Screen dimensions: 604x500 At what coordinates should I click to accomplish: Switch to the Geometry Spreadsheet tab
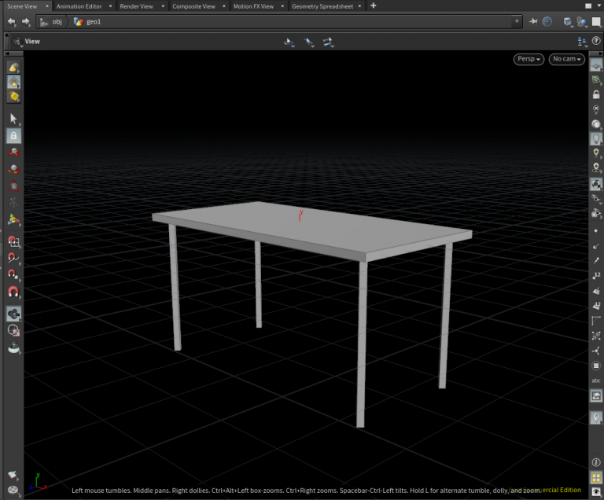coord(322,6)
